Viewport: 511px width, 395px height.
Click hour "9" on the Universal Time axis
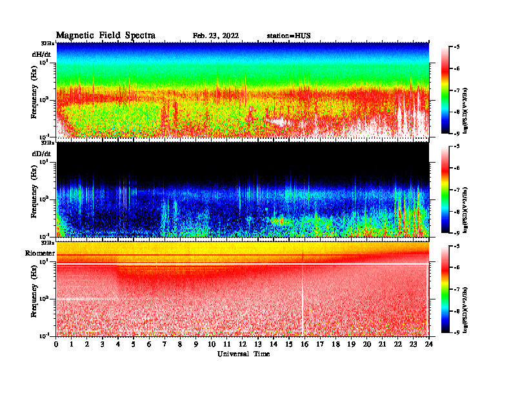(196, 345)
